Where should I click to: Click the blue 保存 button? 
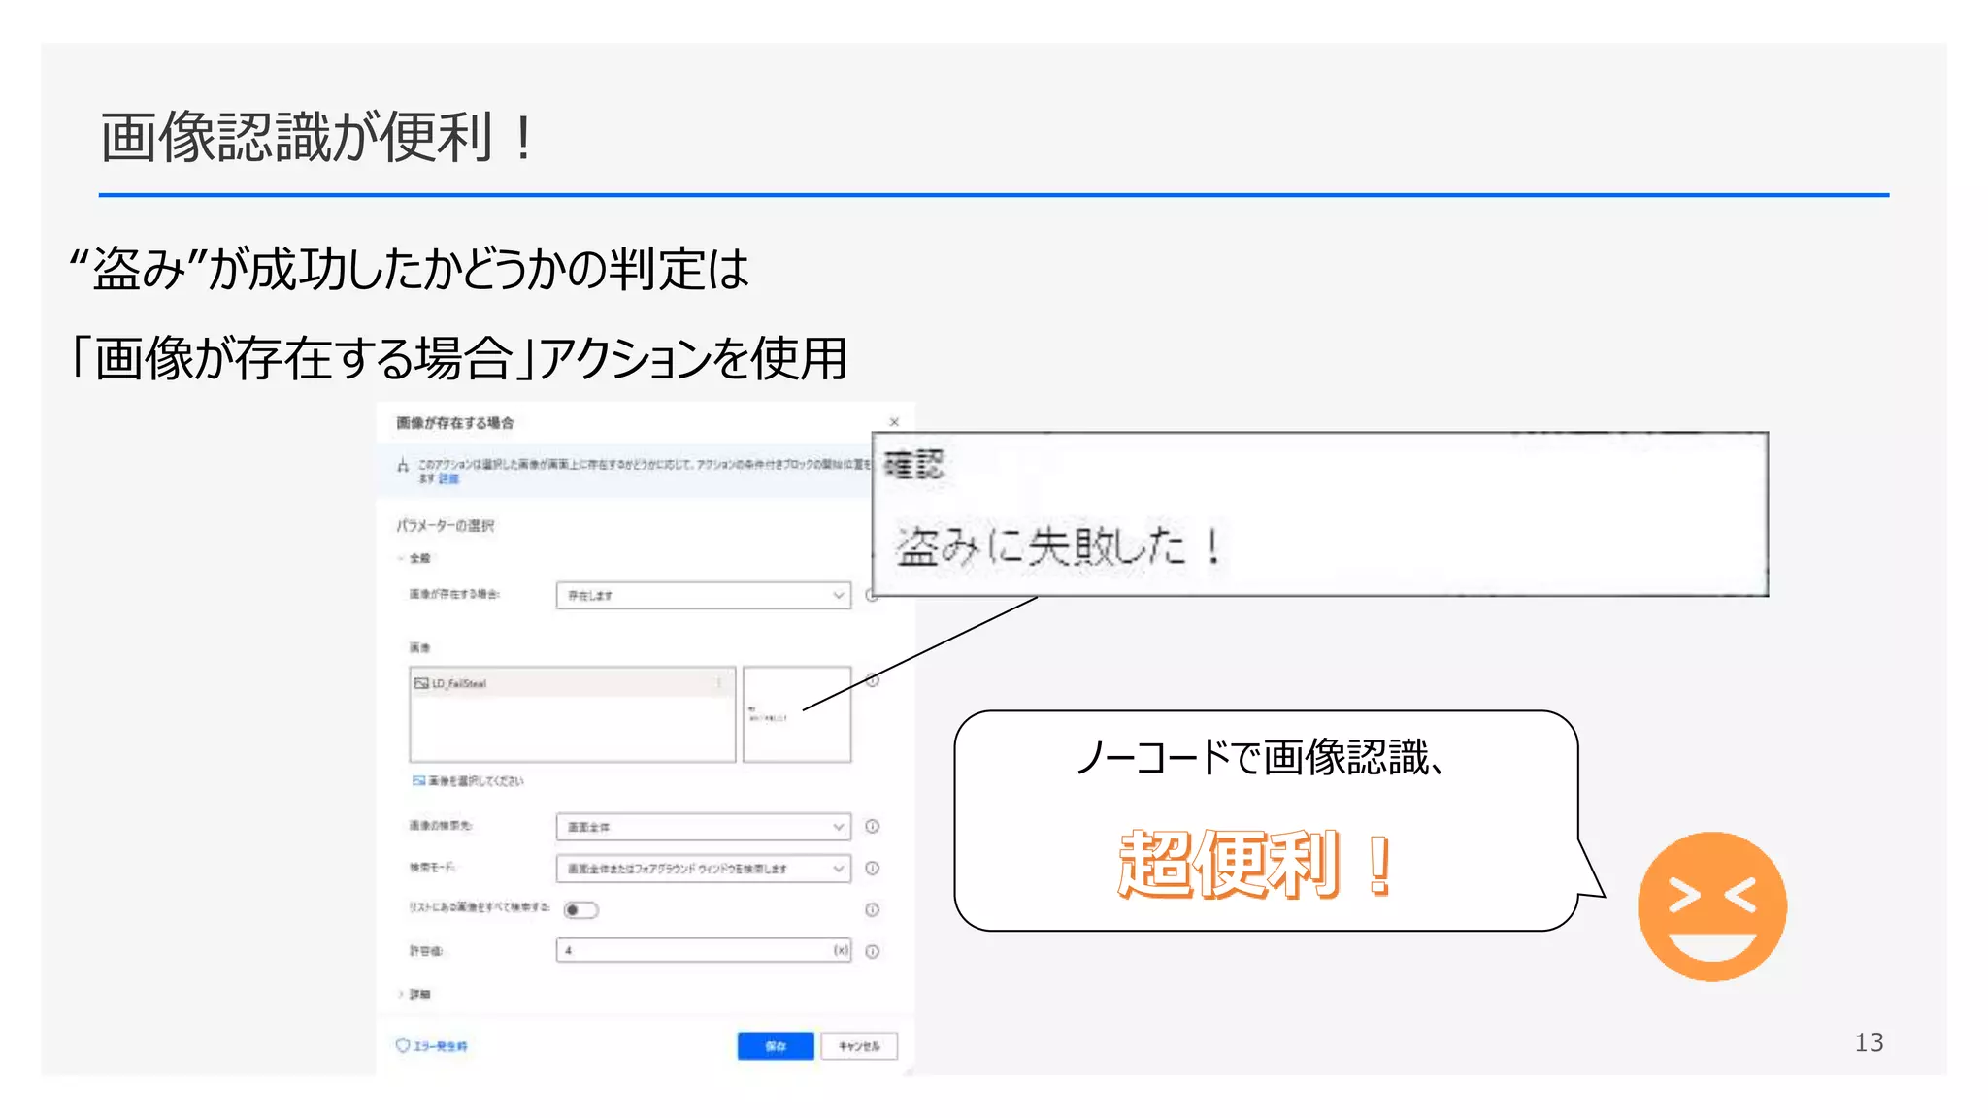pos(776,1046)
